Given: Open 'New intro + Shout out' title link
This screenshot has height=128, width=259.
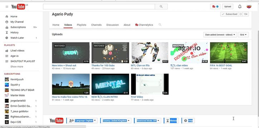Looking at the screenshot, I should 64,65.
